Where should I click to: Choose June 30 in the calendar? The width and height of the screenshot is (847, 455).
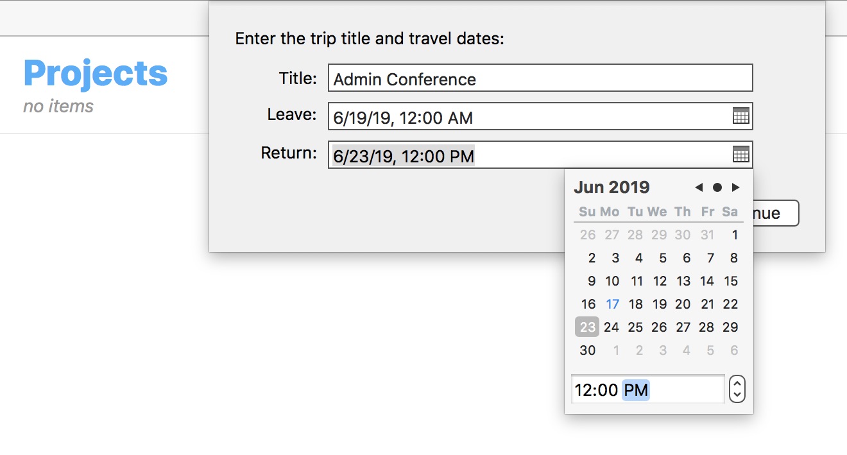(x=588, y=350)
